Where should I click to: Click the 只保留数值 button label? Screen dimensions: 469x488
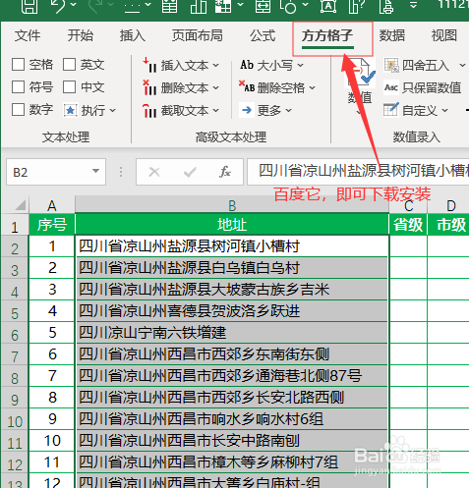point(432,87)
